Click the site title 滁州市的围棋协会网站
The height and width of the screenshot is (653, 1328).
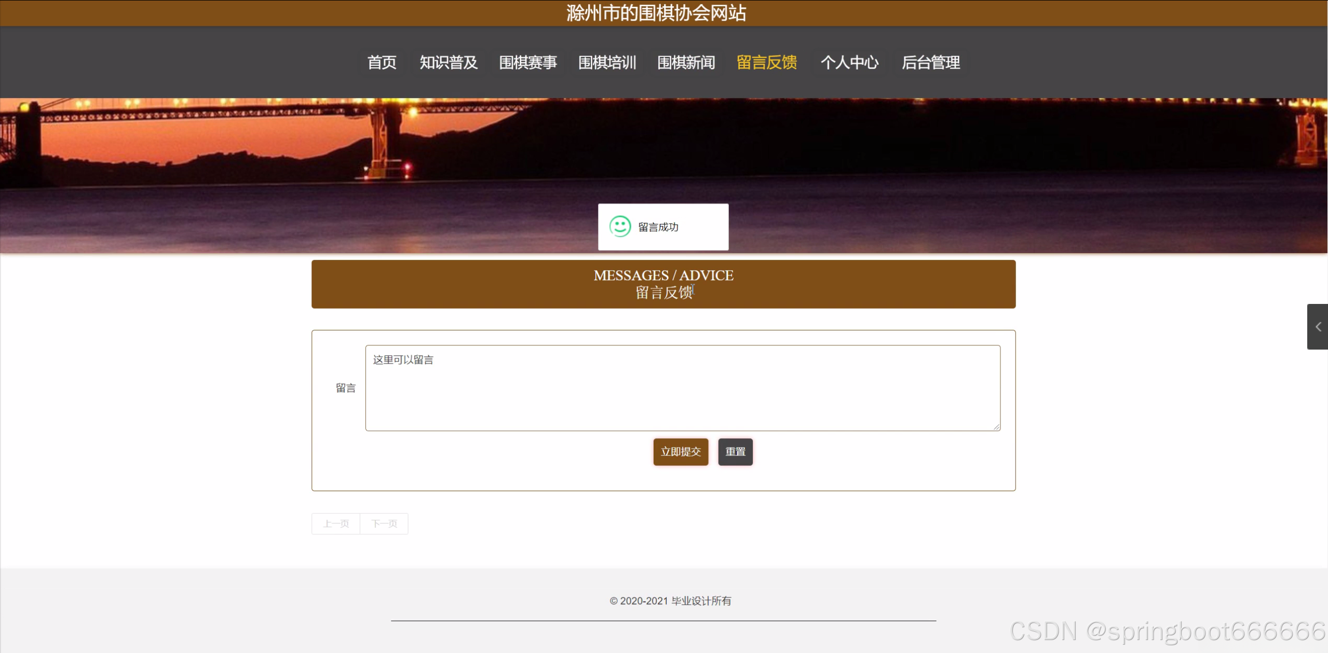(656, 13)
